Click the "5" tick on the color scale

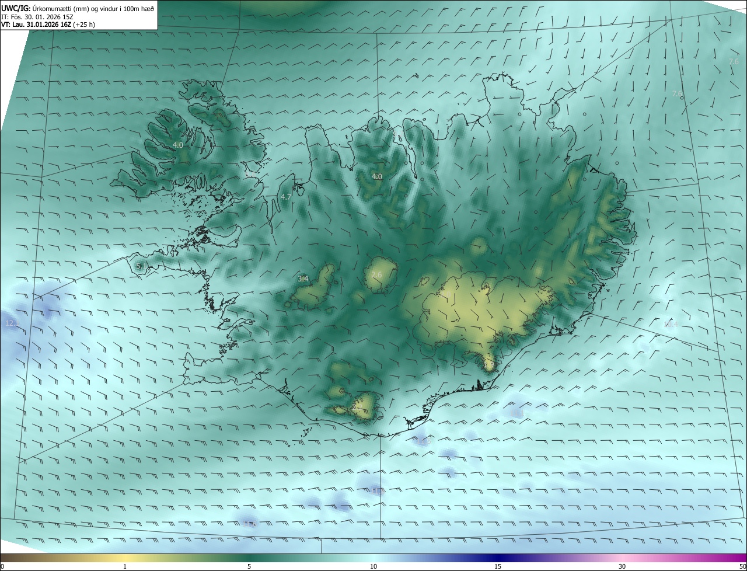[249, 566]
